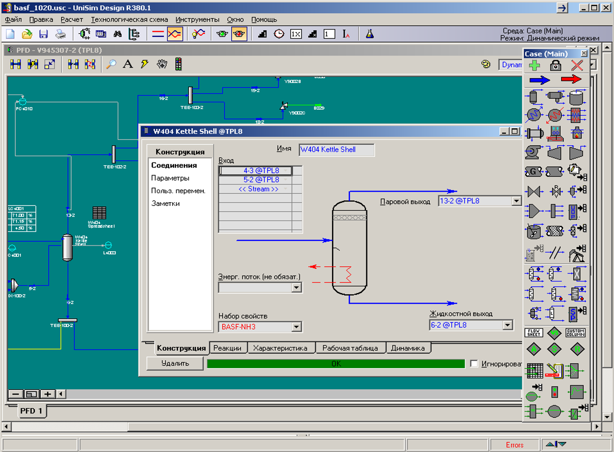
Task: Click the hand pan tool in PFD toolbar
Action: 162,64
